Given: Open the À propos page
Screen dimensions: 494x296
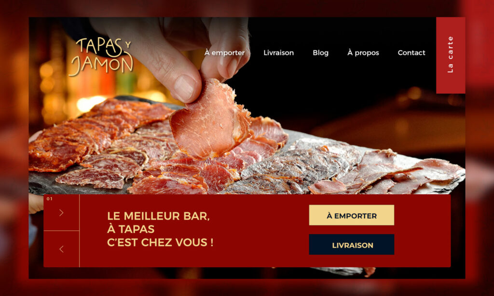Looking at the screenshot, I should [363, 53].
